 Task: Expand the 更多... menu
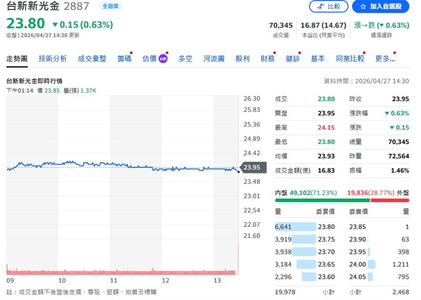385,58
